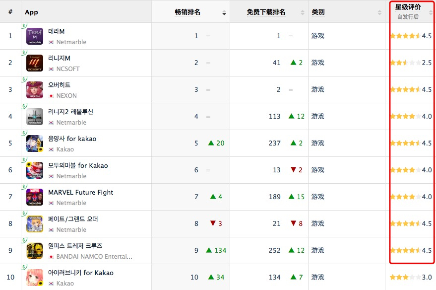This screenshot has width=436, height=290.
Task: Sort by the 星级评价 column arrow
Action: (431, 13)
